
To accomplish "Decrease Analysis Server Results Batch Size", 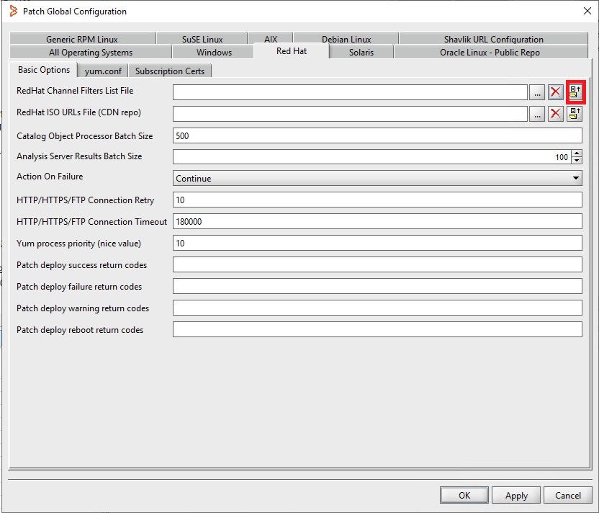I will click(576, 161).
